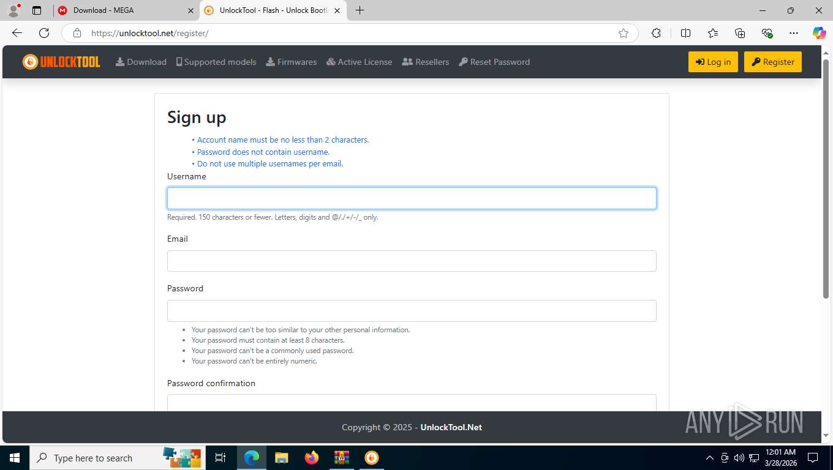Open the Windows Start menu
The image size is (833, 470).
tap(15, 458)
